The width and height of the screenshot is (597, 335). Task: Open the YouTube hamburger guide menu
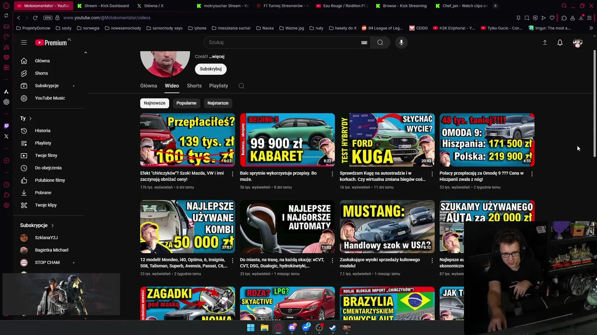24,42
